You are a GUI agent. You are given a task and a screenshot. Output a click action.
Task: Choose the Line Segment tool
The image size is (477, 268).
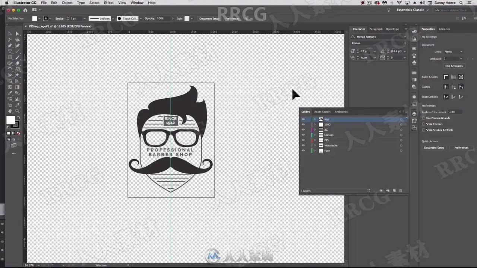(17, 51)
